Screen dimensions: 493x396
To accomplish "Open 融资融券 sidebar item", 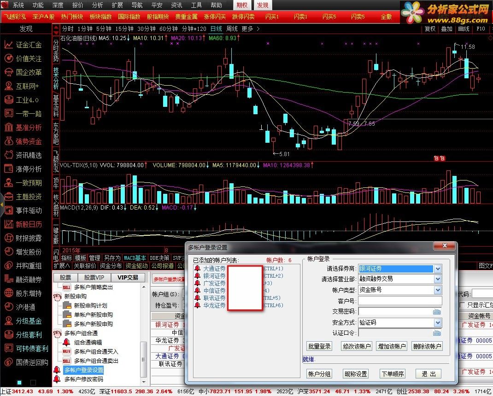I will click(23, 280).
